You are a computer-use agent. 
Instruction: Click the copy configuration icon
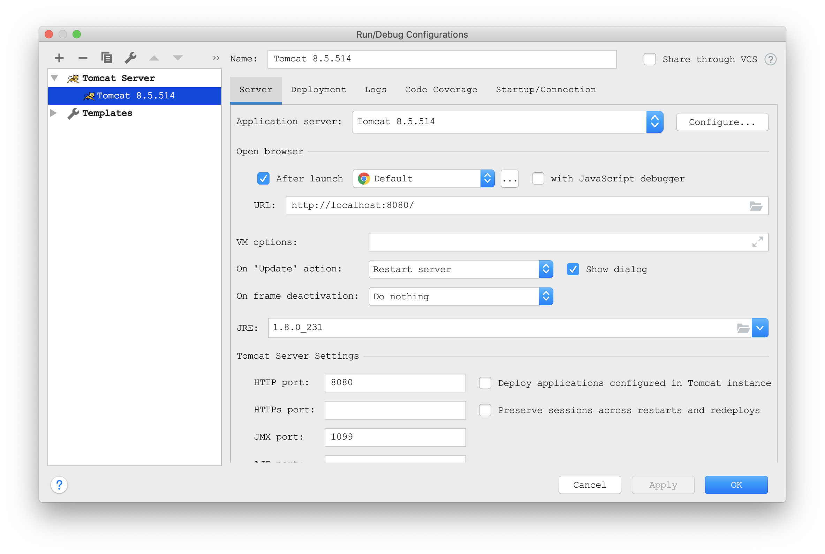pyautogui.click(x=106, y=58)
